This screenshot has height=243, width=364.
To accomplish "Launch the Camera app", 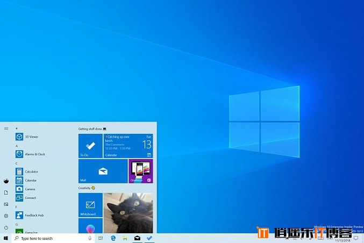I will (25, 189).
